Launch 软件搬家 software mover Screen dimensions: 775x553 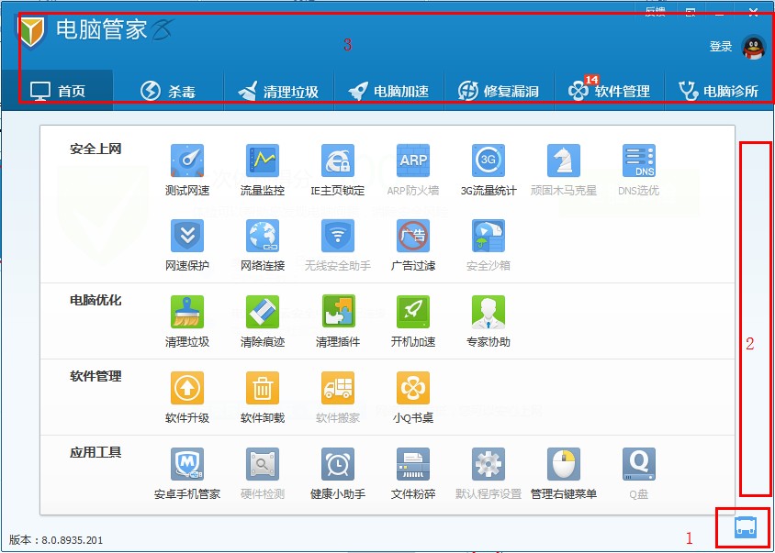[338, 397]
